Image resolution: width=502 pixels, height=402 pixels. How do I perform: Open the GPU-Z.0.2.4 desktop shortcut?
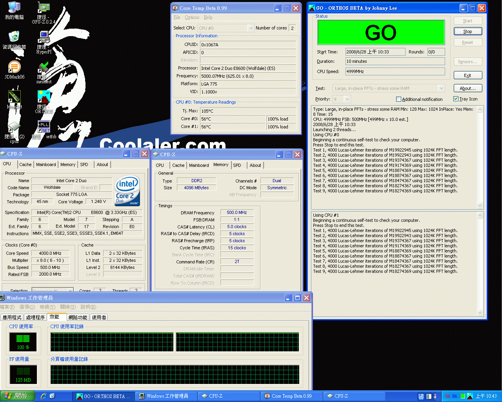(x=43, y=8)
